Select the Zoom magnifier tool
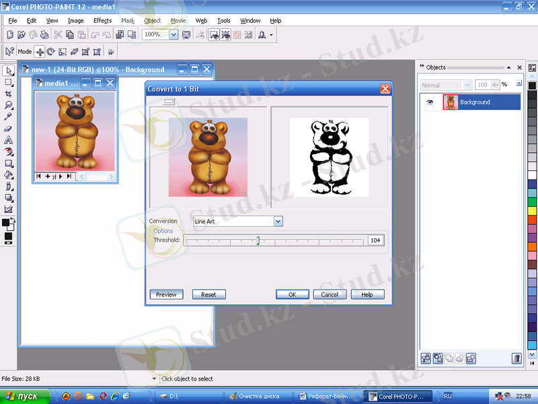The width and height of the screenshot is (538, 404). pyautogui.click(x=9, y=105)
